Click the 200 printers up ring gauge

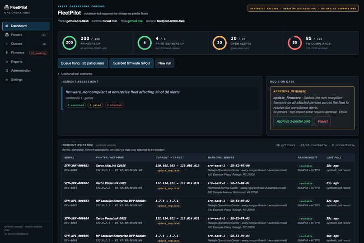pyautogui.click(x=69, y=43)
